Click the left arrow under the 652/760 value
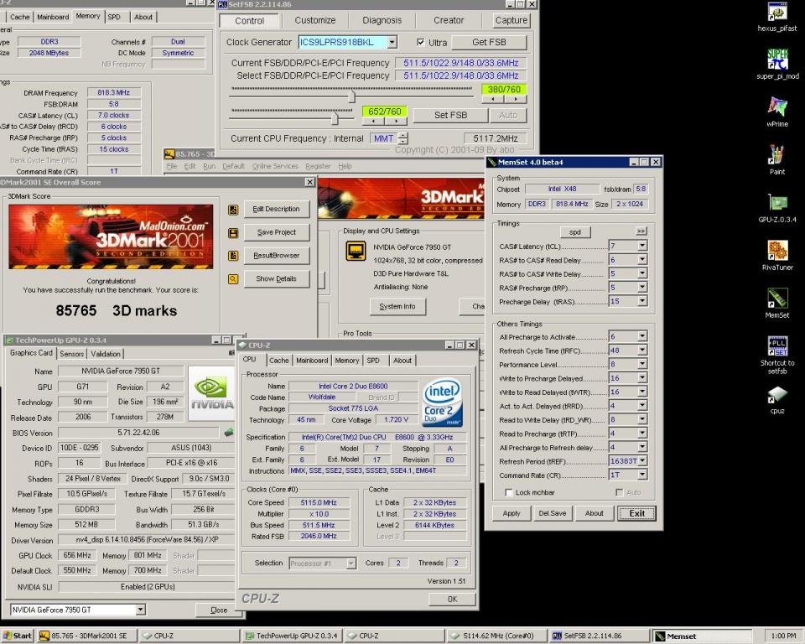The width and height of the screenshot is (805, 644). click(x=373, y=122)
